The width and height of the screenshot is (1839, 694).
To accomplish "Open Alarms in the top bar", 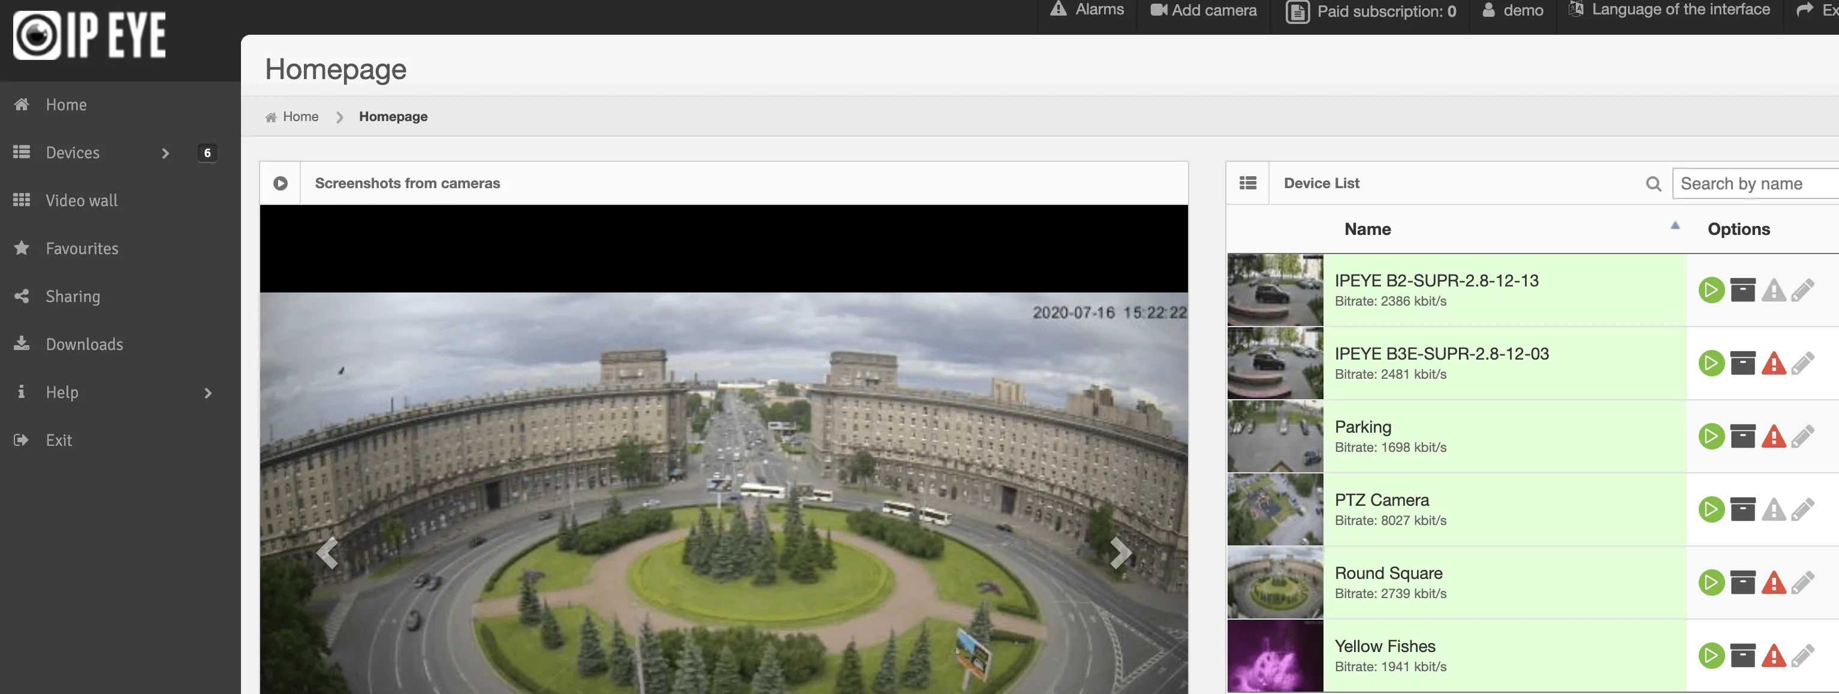I will click(x=1087, y=10).
